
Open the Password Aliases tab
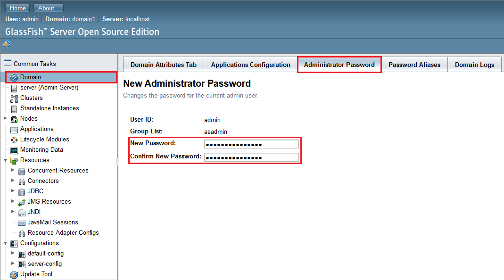[x=414, y=65]
